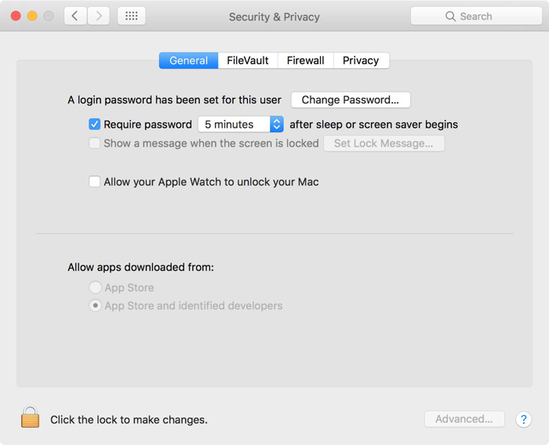Click the magnifying glass search icon
The image size is (549, 445).
coord(450,16)
